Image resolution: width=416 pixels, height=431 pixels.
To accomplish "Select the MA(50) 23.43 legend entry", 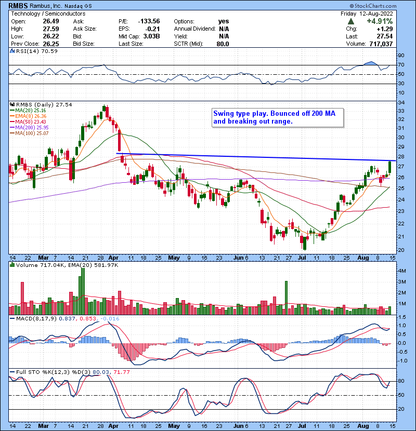I will tap(28, 122).
